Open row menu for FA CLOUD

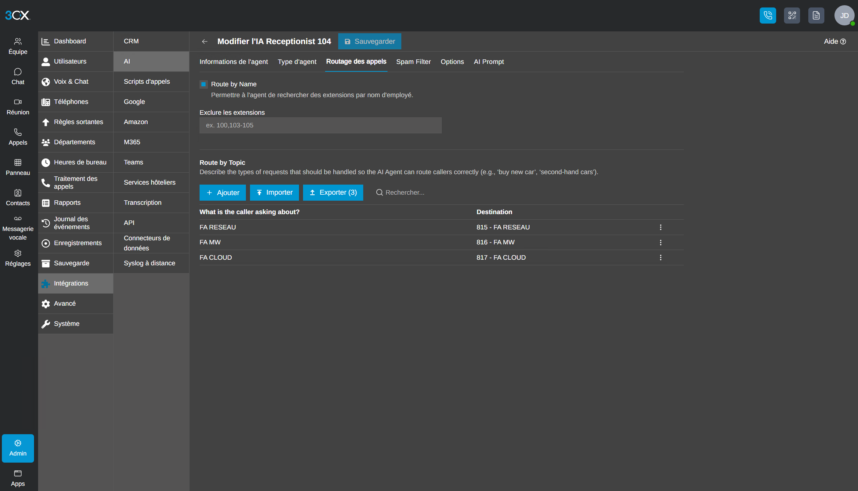pyautogui.click(x=661, y=257)
